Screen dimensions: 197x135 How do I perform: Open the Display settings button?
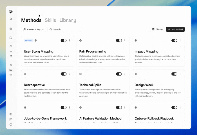point(157,29)
